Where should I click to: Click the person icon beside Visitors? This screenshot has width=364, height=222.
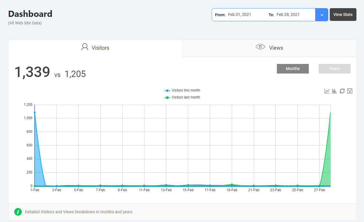[85, 47]
